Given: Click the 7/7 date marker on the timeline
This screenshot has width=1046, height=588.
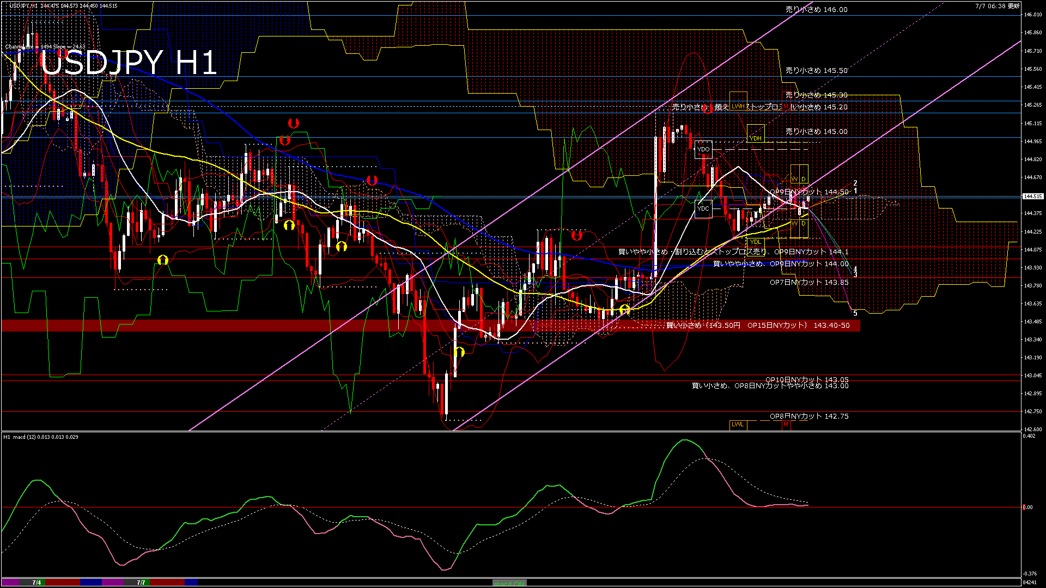Looking at the screenshot, I should [x=141, y=583].
